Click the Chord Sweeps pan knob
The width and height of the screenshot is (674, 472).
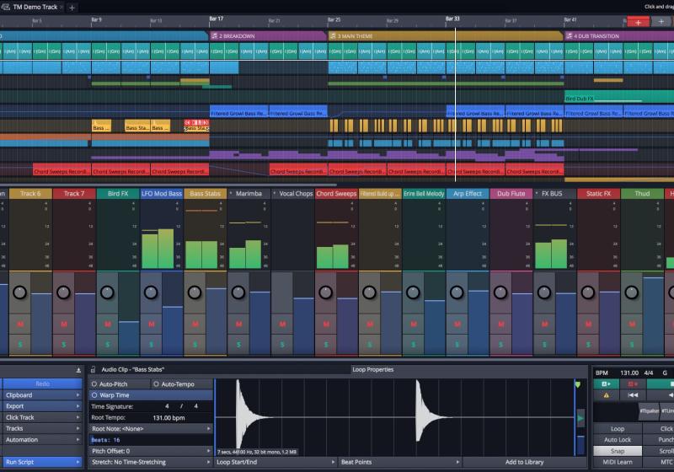point(325,292)
